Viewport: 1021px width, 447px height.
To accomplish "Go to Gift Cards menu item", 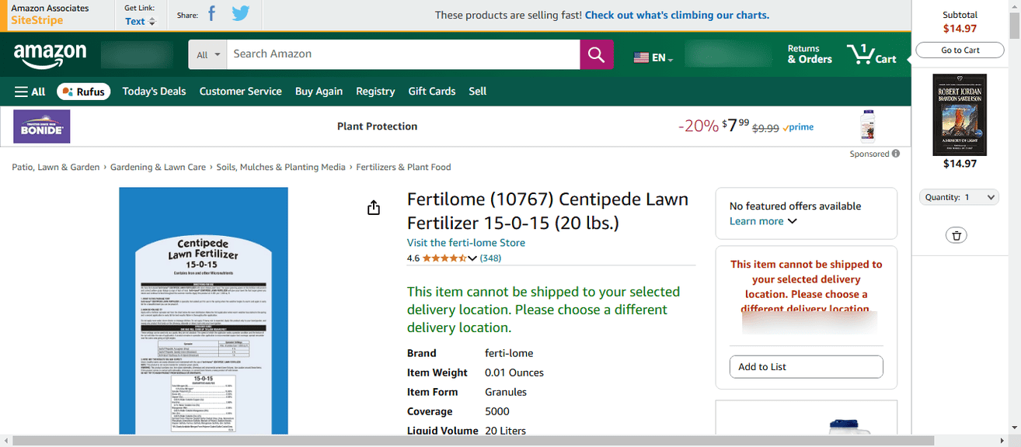I will (431, 92).
